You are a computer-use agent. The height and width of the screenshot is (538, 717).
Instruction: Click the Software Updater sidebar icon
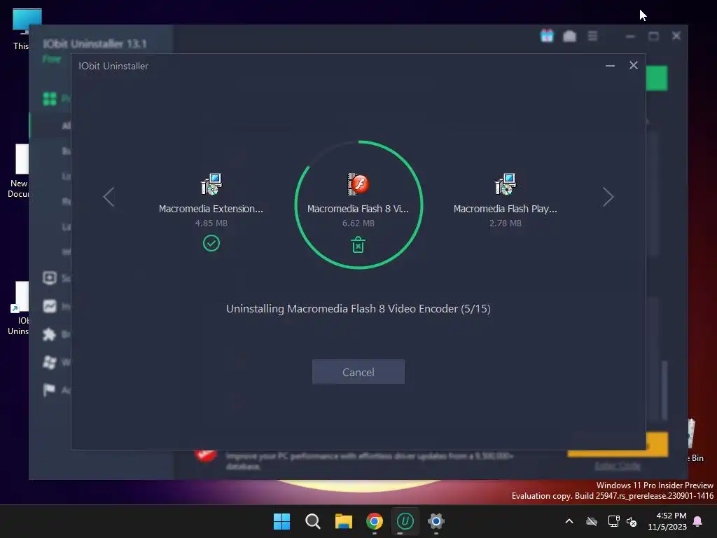(x=50, y=278)
